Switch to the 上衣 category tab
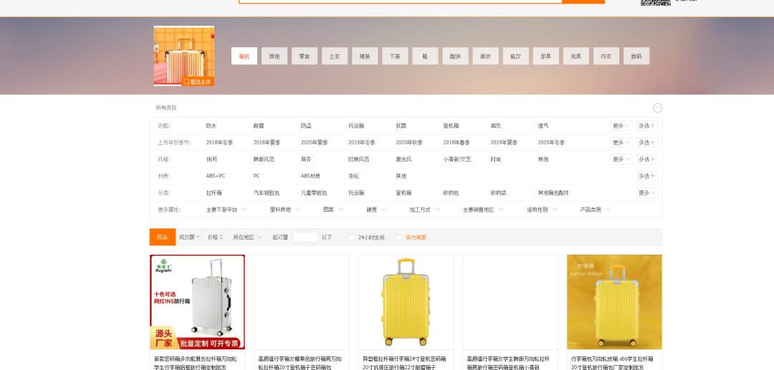This screenshot has height=370, width=774. 335,56
